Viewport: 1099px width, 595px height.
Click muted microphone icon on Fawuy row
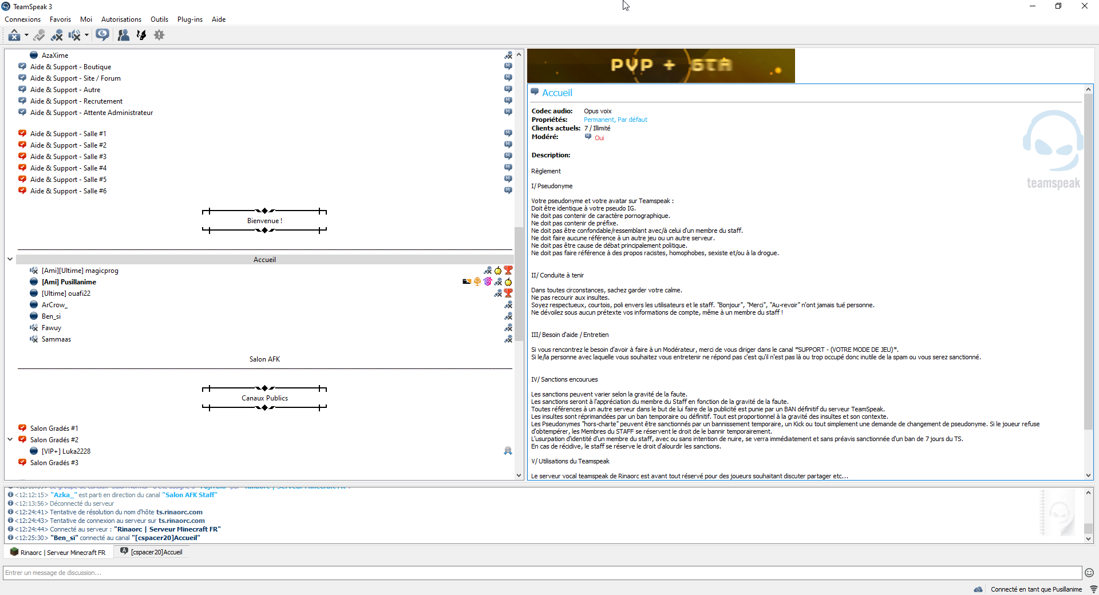click(508, 328)
